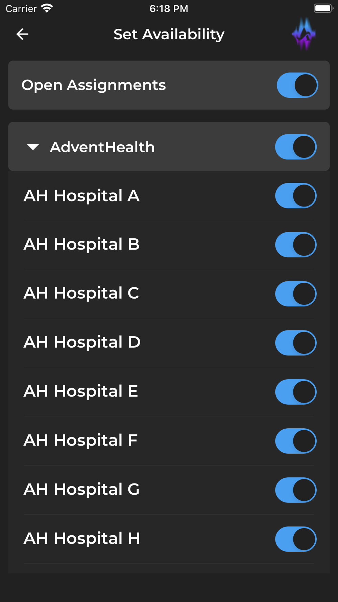Toggle the AH Hospital D switch

(296, 343)
